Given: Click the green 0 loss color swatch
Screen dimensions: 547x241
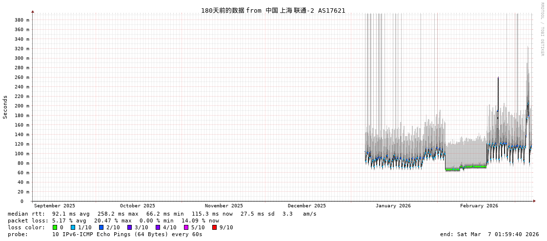Looking at the screenshot, I should click(55, 227).
